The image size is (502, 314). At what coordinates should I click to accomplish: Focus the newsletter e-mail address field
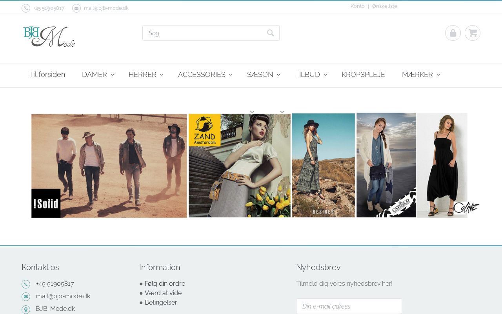tap(349, 306)
